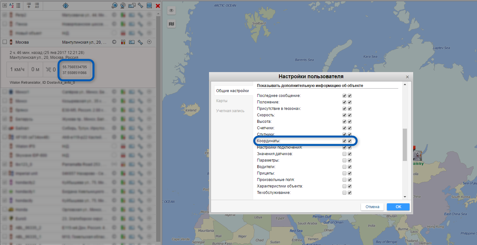Viewport: 477px width, 245px height.
Task: Click the 'All' list icon in the toolbar
Action: pos(37,5)
